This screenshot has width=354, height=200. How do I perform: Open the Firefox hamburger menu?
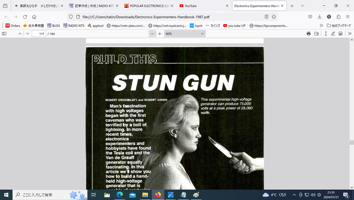click(x=348, y=17)
